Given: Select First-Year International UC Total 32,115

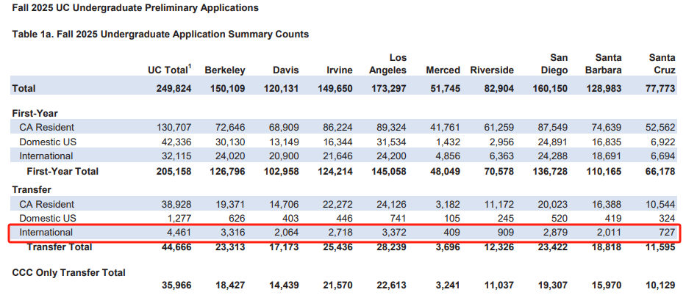Looking at the screenshot, I should 176,156.
